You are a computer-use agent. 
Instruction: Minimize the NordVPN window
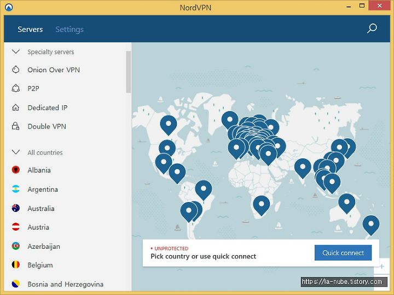tap(349, 6)
